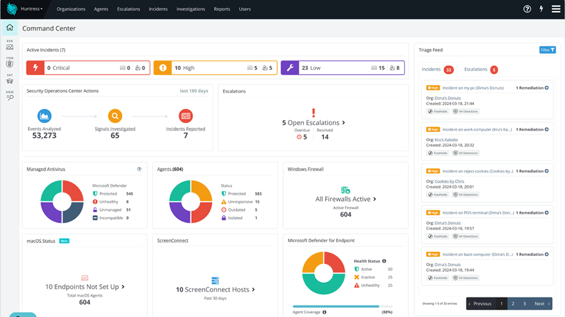Open the 0 Critical incidents card
This screenshot has width=565, height=317.
(x=88, y=68)
